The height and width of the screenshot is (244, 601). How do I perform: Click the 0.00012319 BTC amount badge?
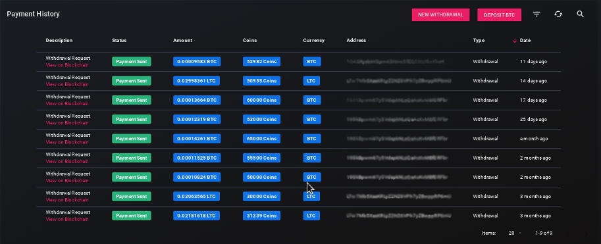pyautogui.click(x=197, y=120)
